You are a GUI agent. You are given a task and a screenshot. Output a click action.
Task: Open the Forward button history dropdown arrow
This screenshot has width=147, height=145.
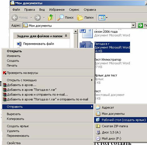pyautogui.click(x=44, y=18)
